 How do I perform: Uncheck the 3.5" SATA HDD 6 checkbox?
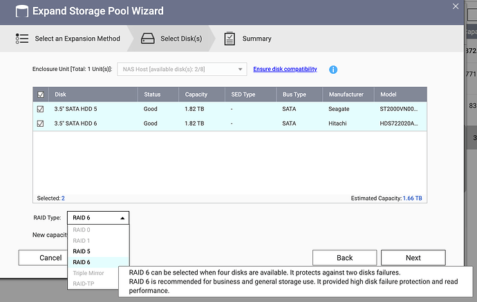coord(41,124)
